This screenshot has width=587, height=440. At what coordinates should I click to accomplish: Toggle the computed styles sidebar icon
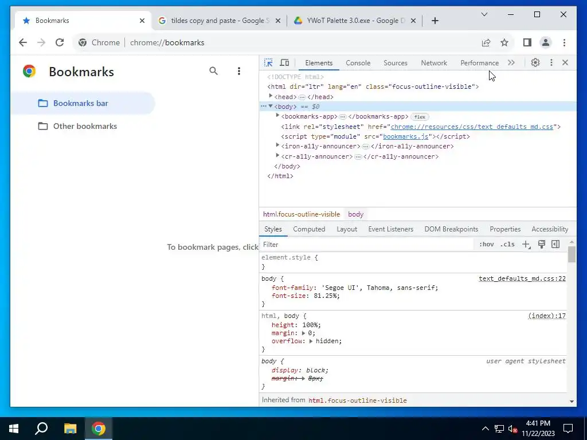[x=555, y=244]
